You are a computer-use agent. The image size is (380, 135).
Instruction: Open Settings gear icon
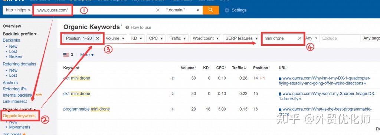pyautogui.click(x=227, y=10)
